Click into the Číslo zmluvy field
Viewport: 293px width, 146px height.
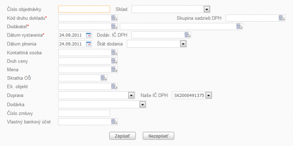pyautogui.click(x=84, y=113)
